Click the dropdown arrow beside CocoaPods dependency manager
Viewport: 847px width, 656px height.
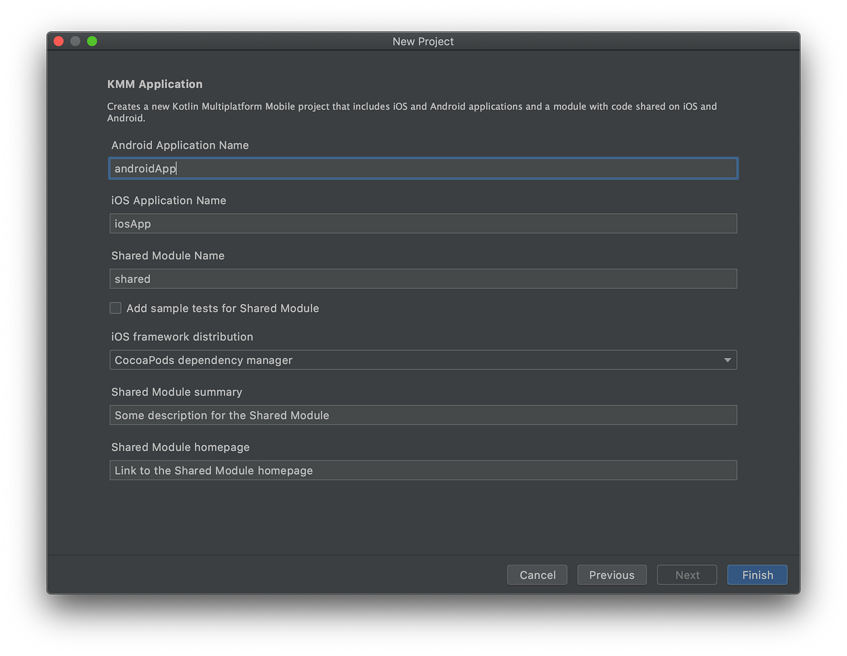[x=727, y=360]
